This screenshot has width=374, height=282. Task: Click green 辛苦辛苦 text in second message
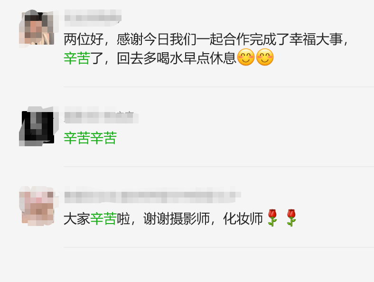(90, 138)
